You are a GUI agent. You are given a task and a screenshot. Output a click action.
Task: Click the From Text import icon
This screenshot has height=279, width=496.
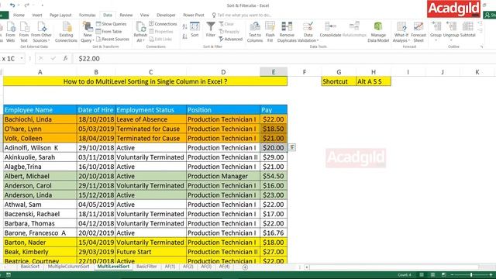tap(24, 32)
